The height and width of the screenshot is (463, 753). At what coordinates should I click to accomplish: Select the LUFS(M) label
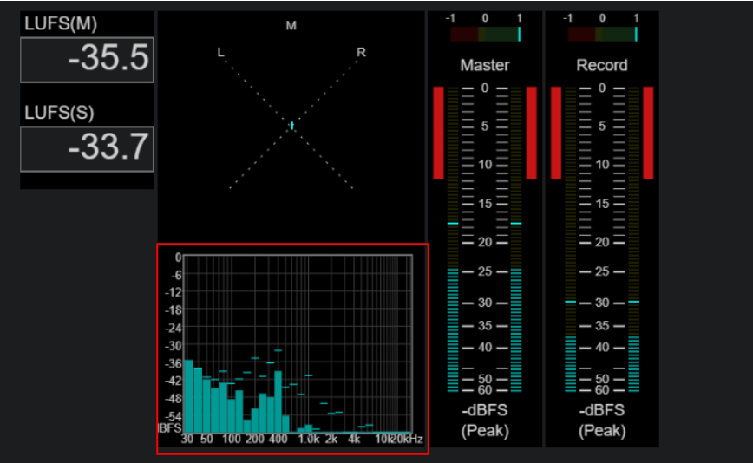[x=61, y=23]
